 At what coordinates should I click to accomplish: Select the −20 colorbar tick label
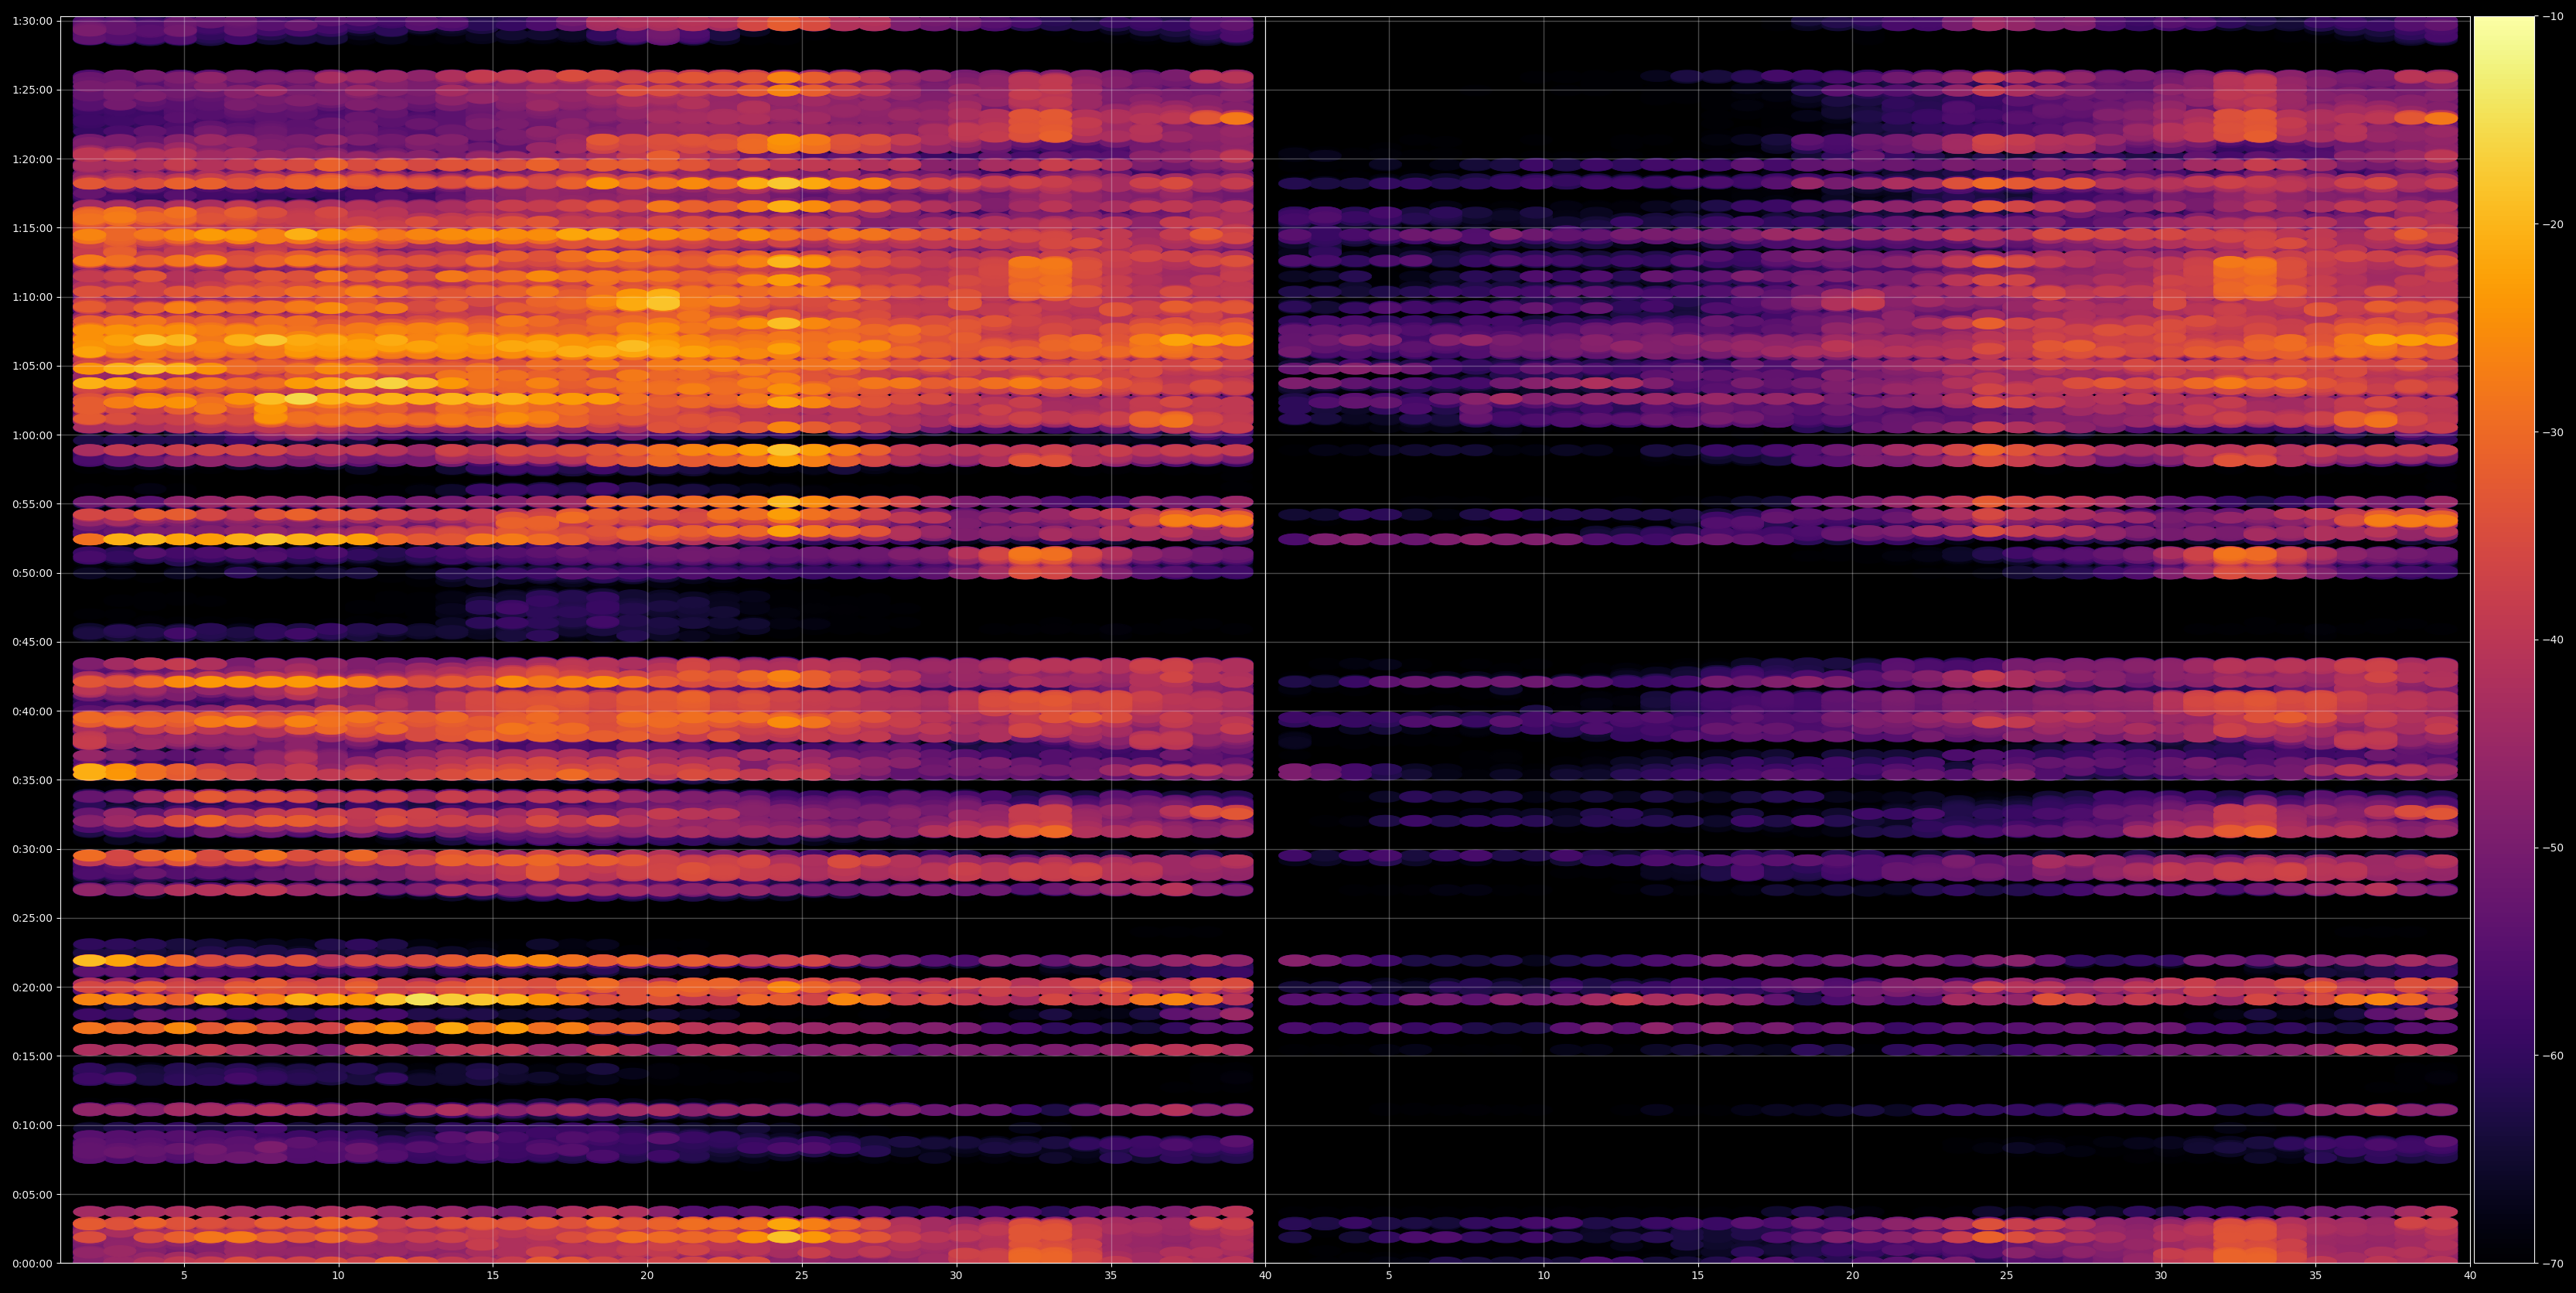tap(2554, 225)
